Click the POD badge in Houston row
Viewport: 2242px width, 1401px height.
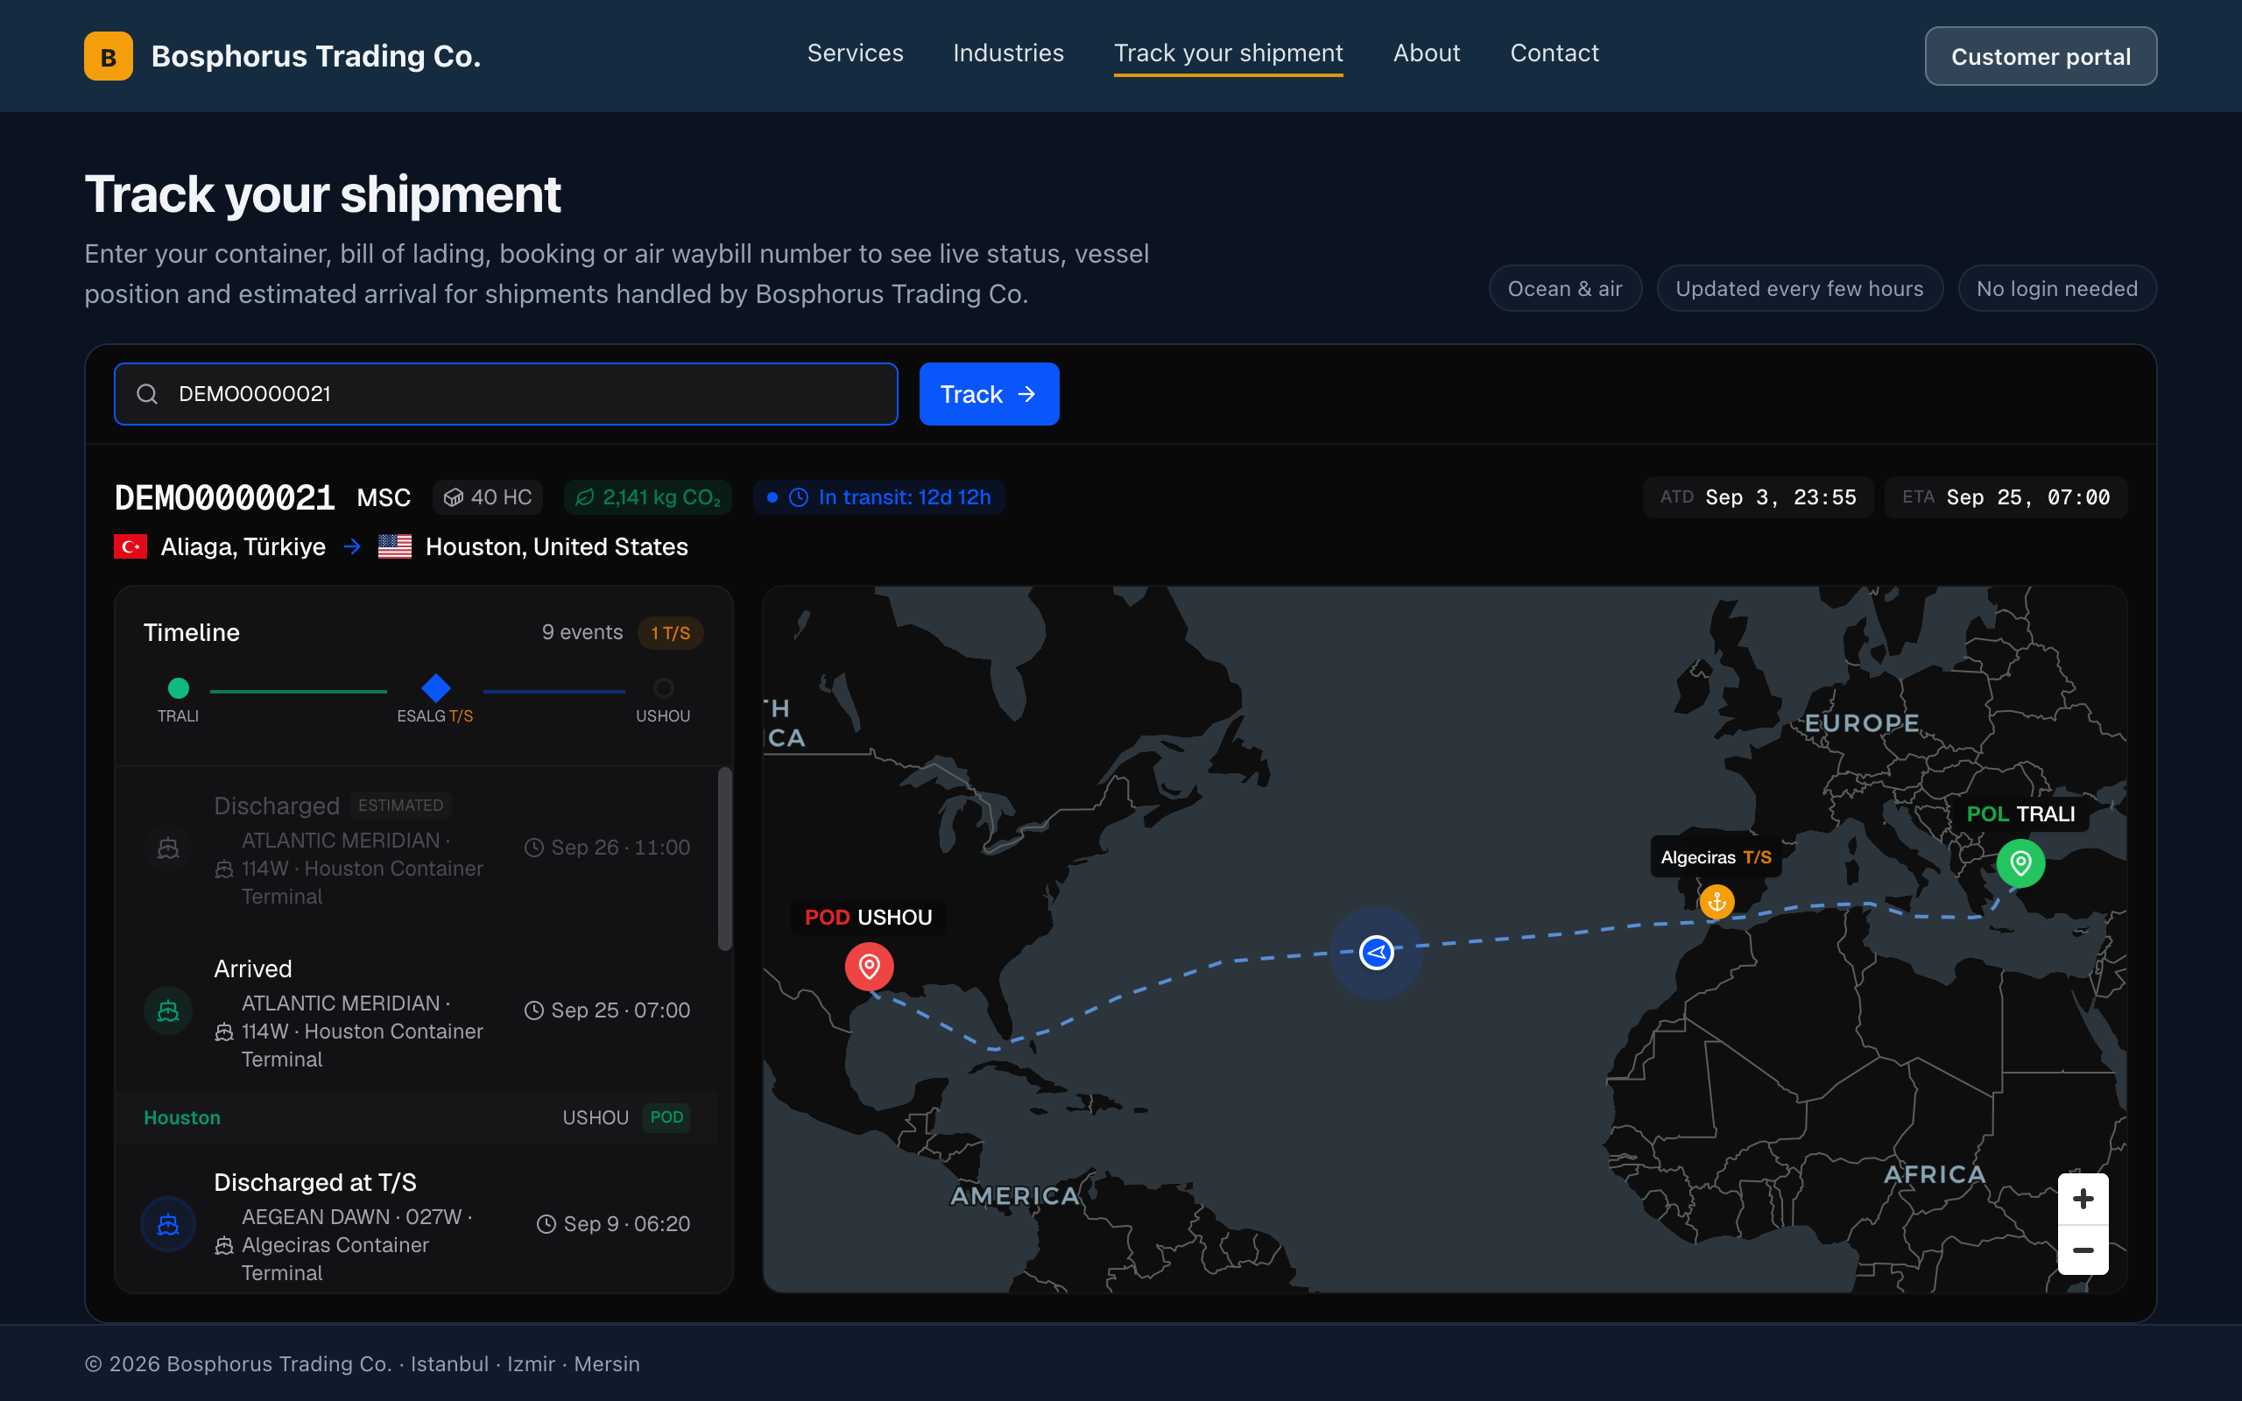pyautogui.click(x=666, y=1117)
